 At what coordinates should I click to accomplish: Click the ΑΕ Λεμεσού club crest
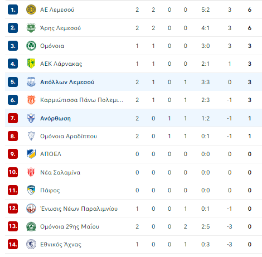tap(31, 9)
